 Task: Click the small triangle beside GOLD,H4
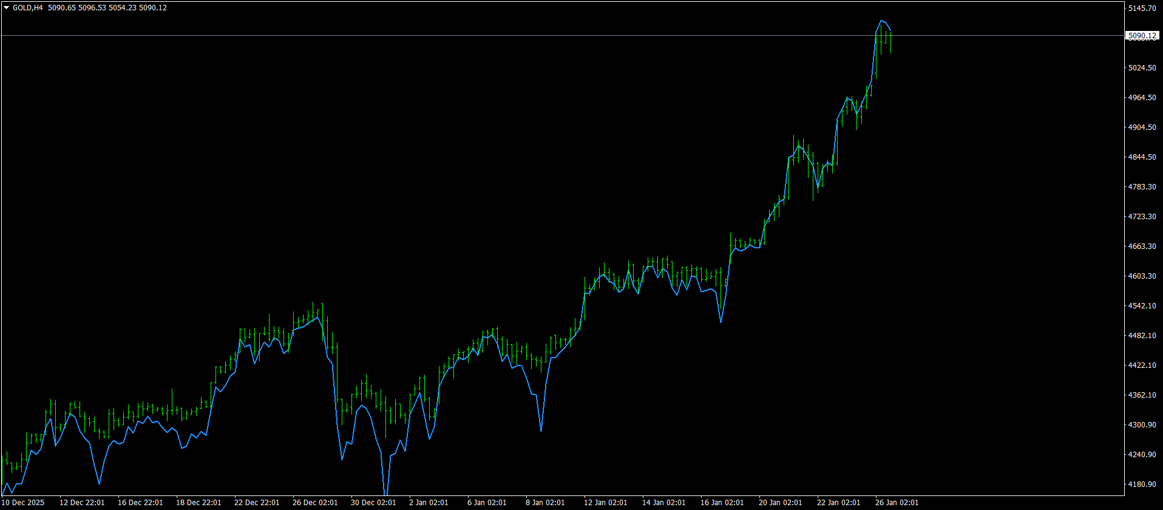coord(7,8)
